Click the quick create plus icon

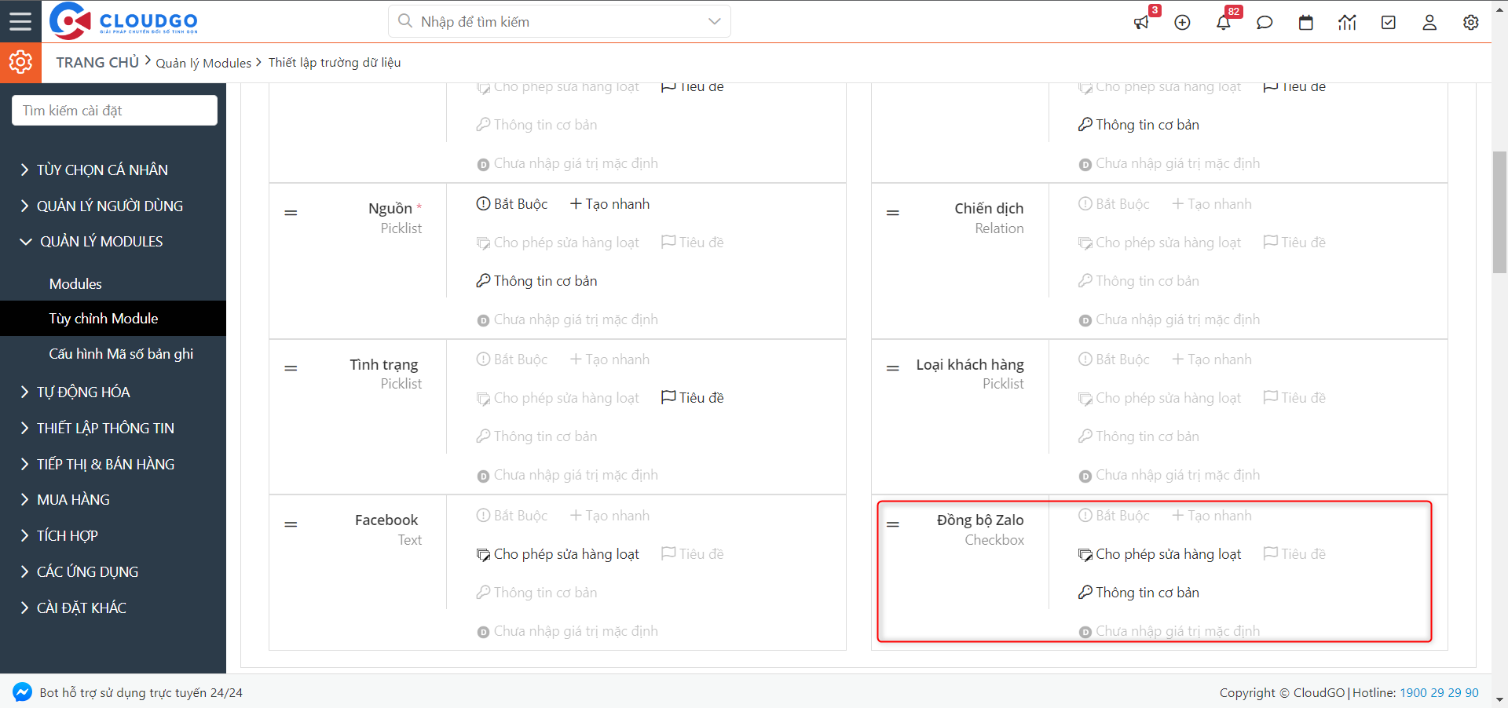point(1182,23)
